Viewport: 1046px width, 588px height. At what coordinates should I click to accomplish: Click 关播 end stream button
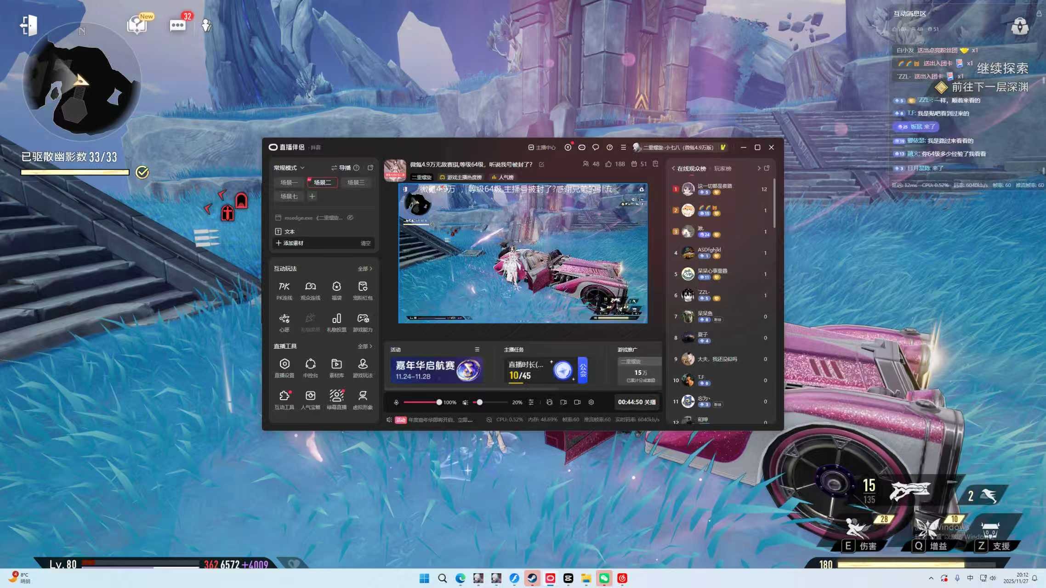pyautogui.click(x=650, y=402)
